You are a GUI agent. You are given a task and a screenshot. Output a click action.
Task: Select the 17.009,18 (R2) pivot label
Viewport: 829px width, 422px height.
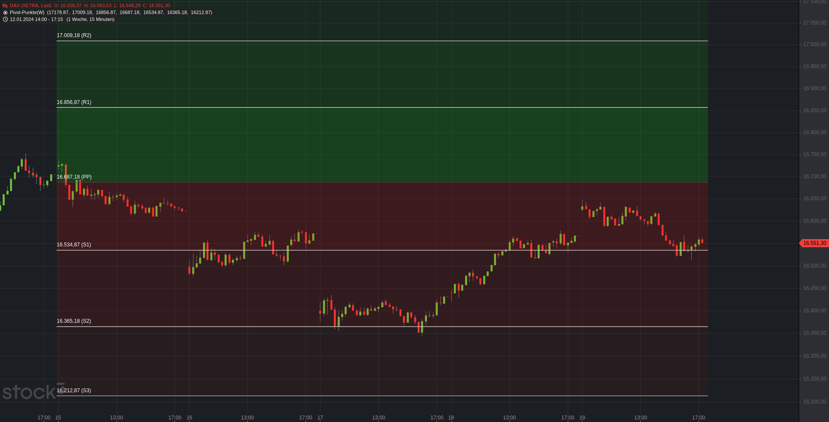tap(74, 35)
